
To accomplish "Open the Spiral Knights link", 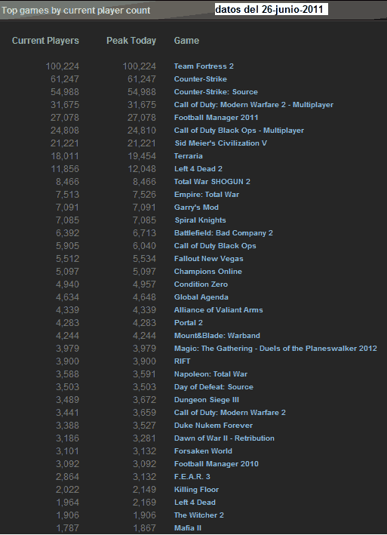I will [x=201, y=220].
